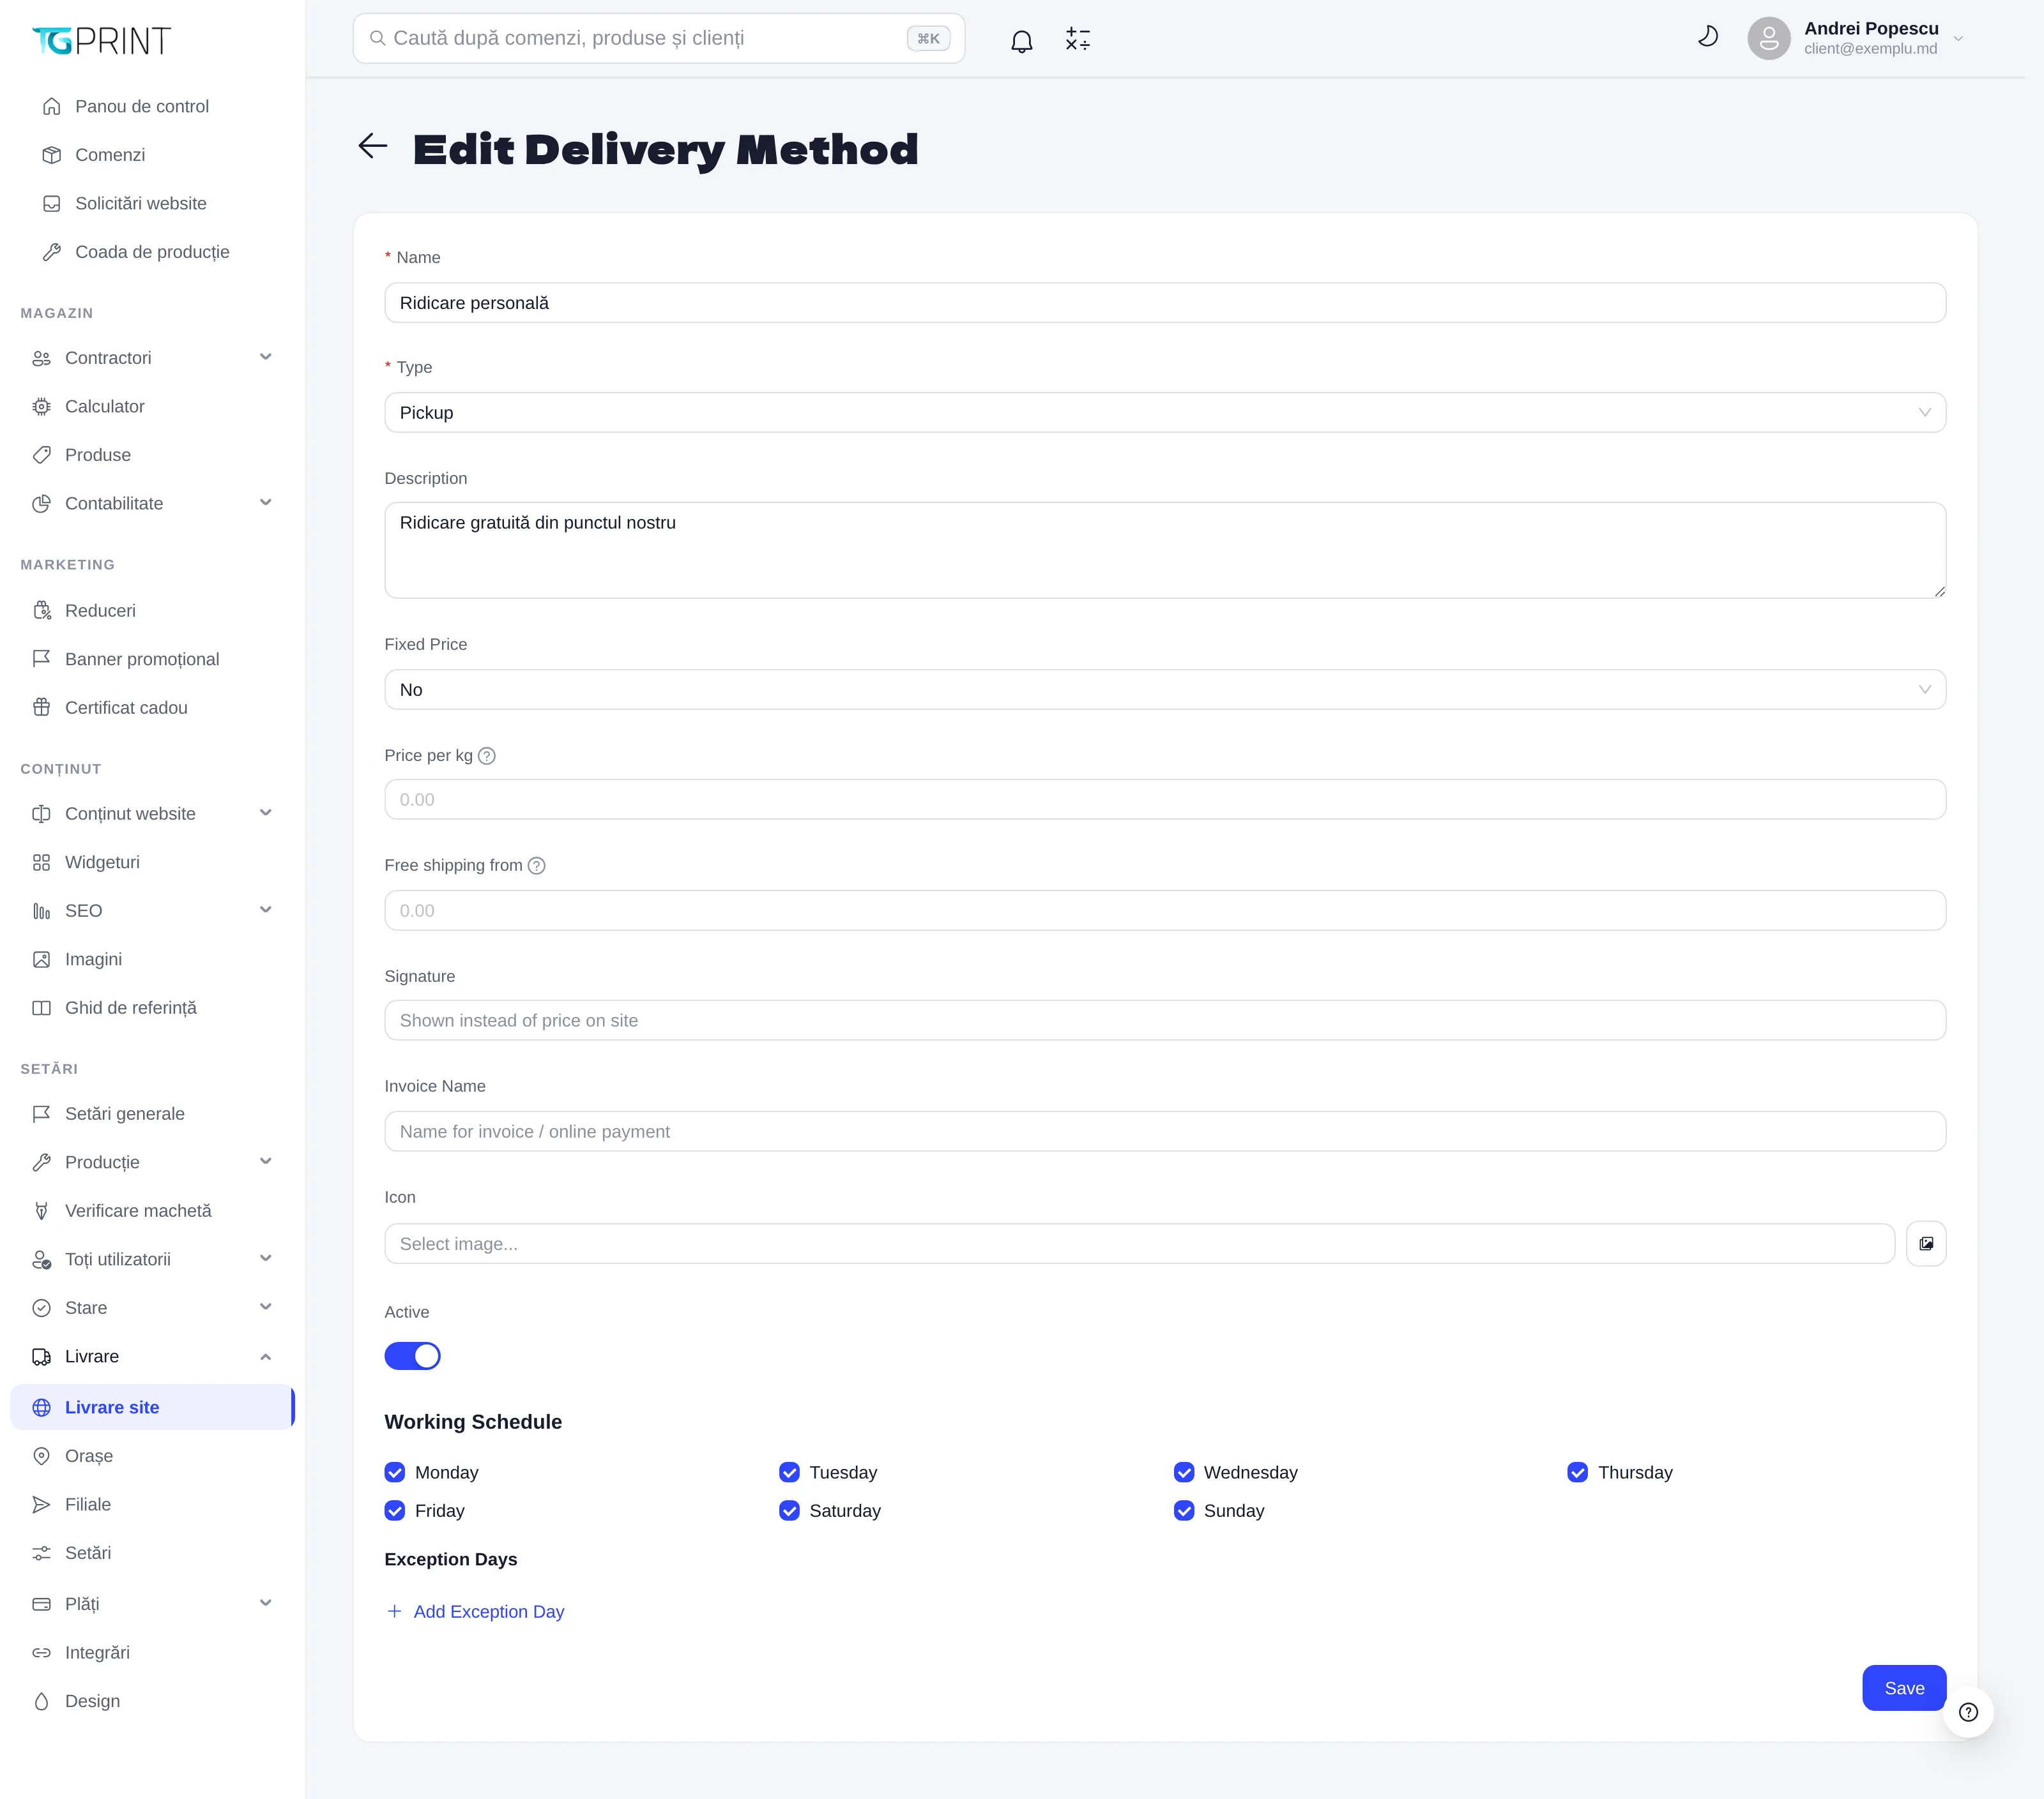Viewport: 2044px width, 1799px height.
Task: Toggle dark mode moon icon
Action: [x=1708, y=37]
